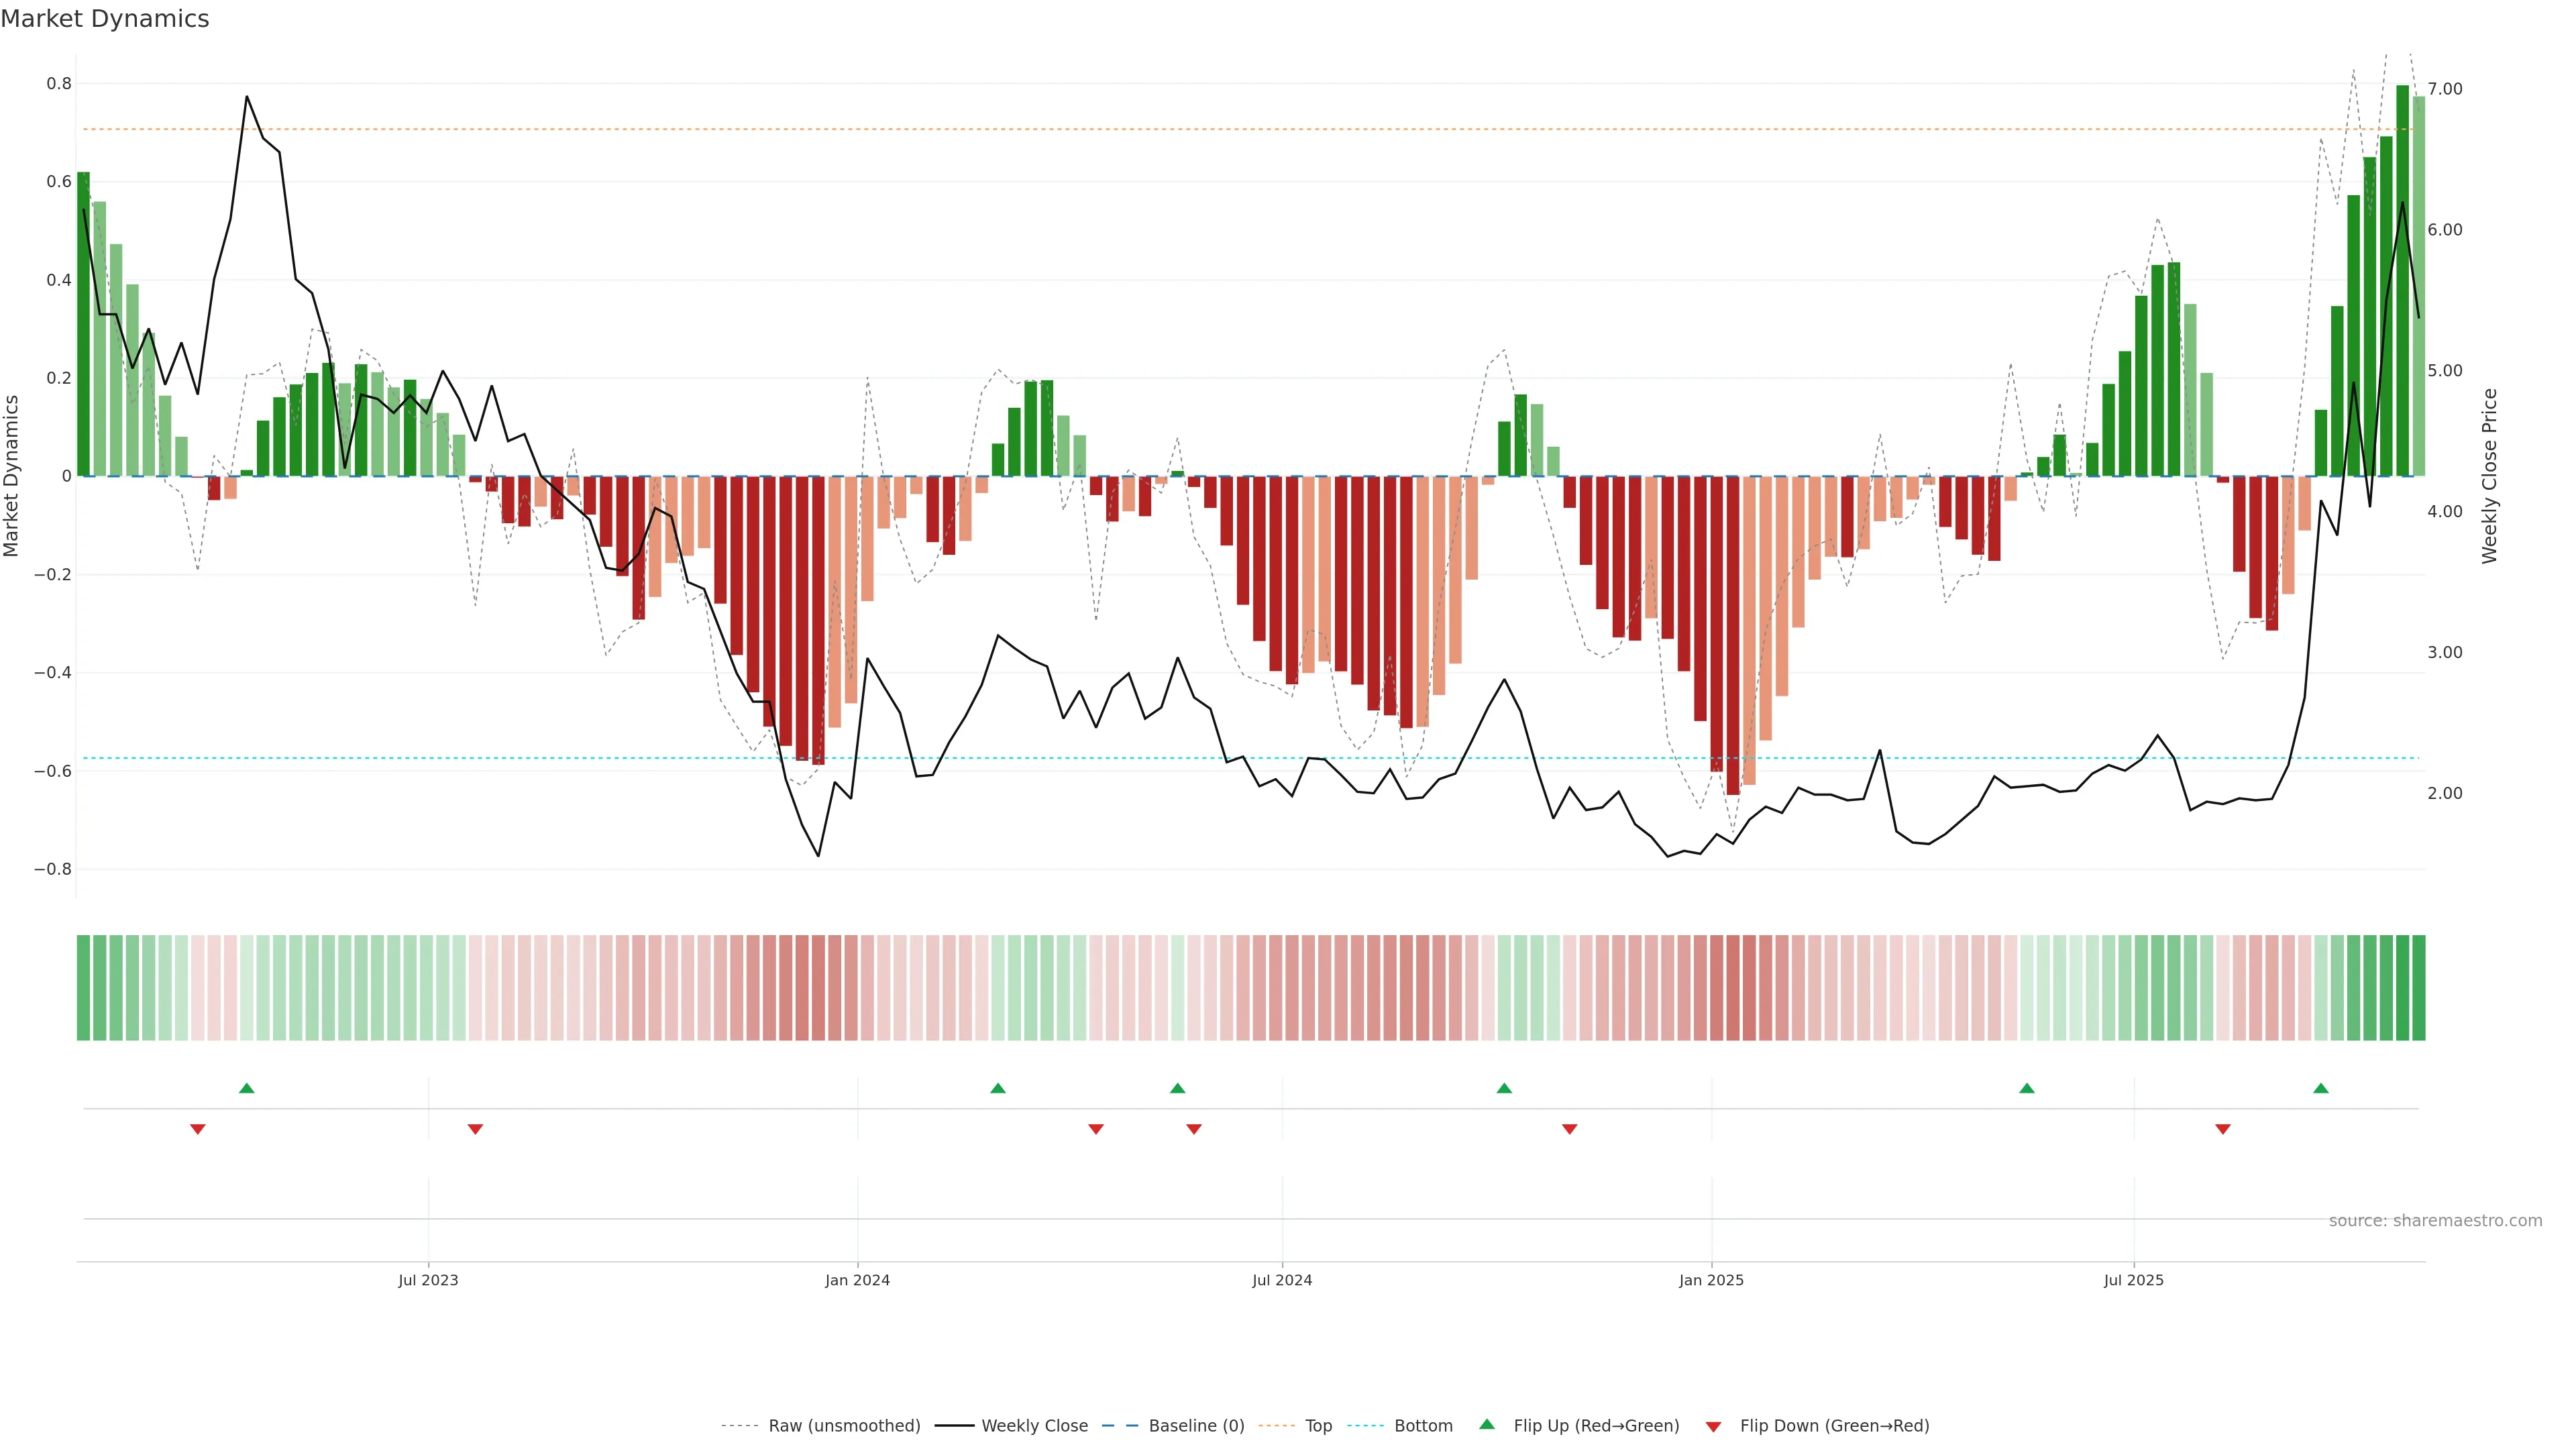2576x1449 pixels.
Task: Click the Jan 2024 x-axis label
Action: pyautogui.click(x=857, y=1280)
